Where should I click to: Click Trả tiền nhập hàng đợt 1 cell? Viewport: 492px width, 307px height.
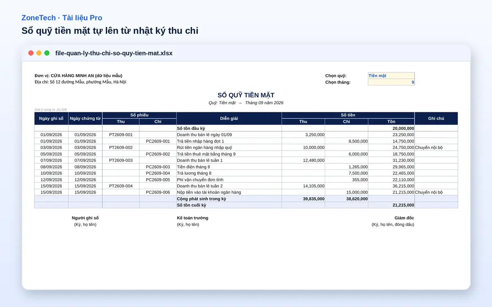click(229, 141)
